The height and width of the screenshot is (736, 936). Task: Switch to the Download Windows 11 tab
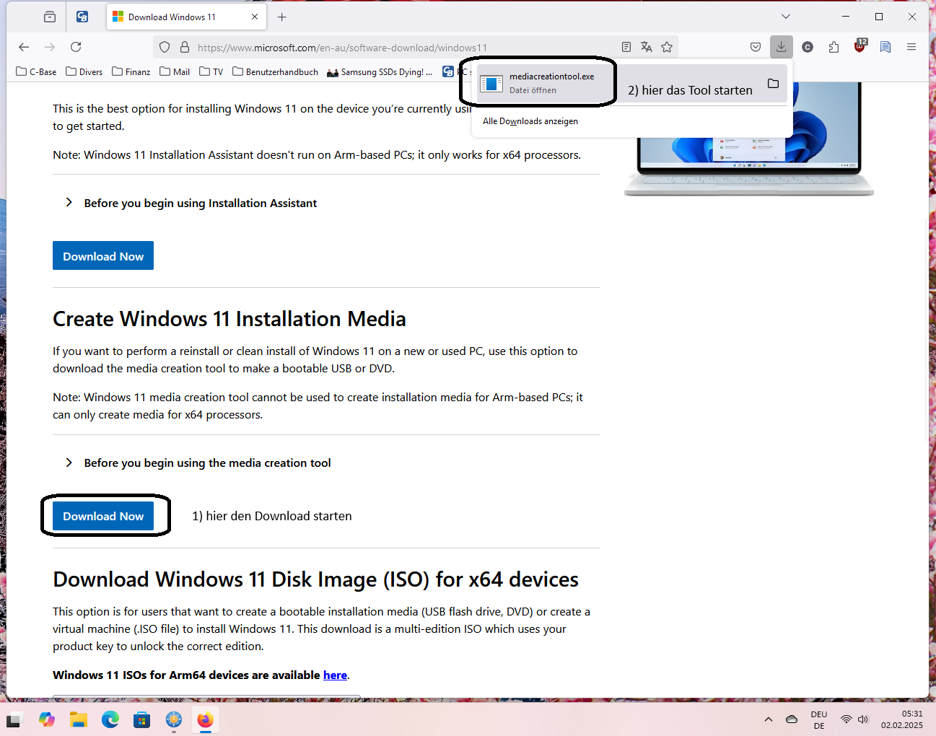coord(186,17)
